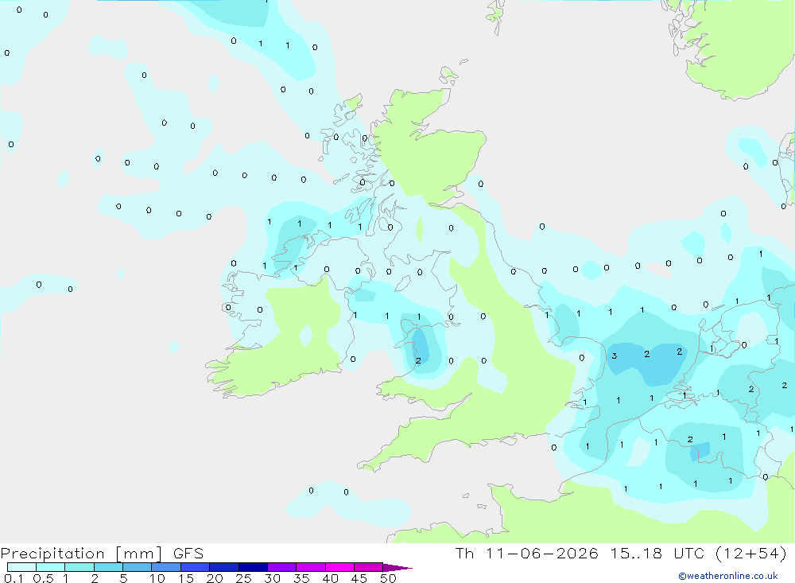Select the 10–15 mm legend swatch

(166, 567)
